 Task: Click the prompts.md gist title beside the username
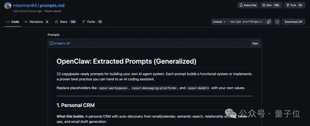click(x=52, y=5)
